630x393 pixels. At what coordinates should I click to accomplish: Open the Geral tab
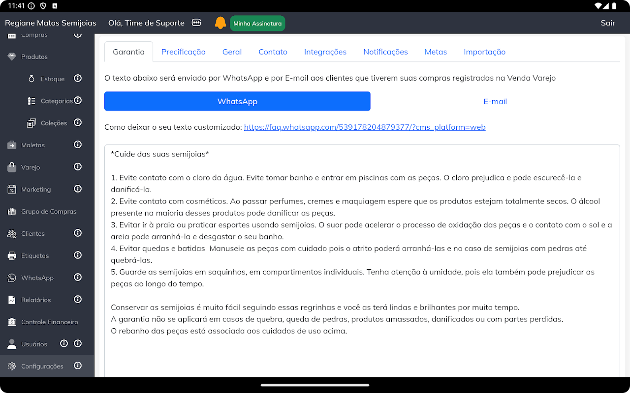(x=232, y=52)
